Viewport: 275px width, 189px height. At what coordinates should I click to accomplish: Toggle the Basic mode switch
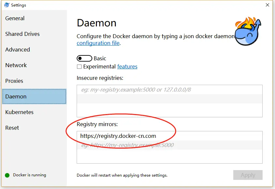click(x=84, y=58)
